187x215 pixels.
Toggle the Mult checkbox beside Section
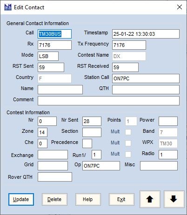tap(128, 132)
